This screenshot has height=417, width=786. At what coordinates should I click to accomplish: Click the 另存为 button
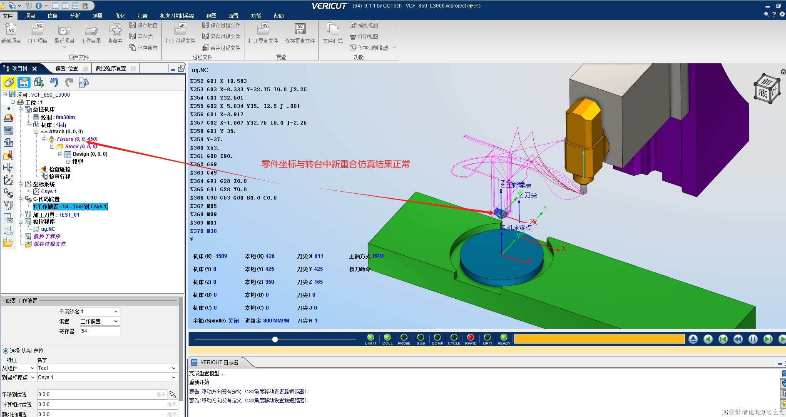(141, 37)
